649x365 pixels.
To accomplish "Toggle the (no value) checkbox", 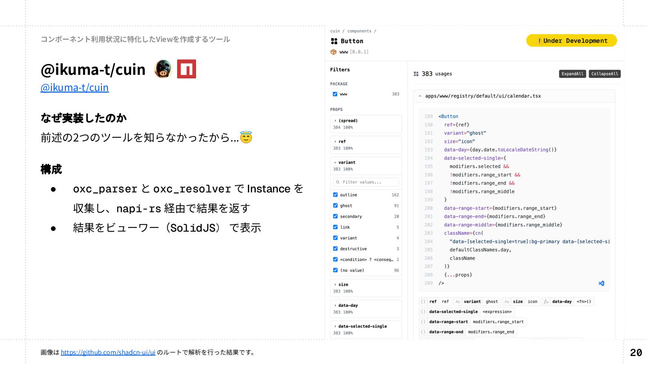I will [335, 270].
